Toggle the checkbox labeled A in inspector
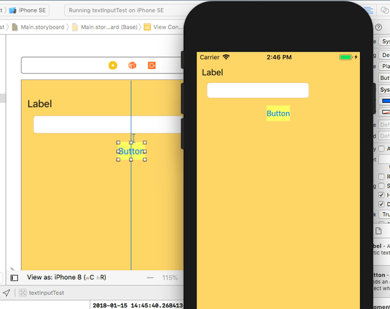The height and width of the screenshot is (309, 390). [381, 149]
